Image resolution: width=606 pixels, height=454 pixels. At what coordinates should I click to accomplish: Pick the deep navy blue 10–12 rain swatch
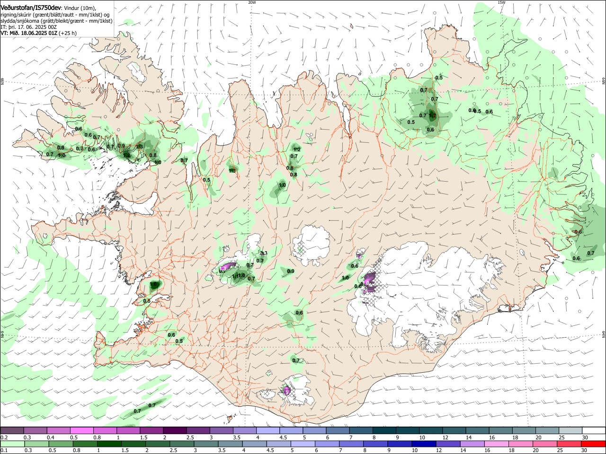pos(423,444)
